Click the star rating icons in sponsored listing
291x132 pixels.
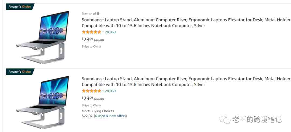tap(92, 32)
